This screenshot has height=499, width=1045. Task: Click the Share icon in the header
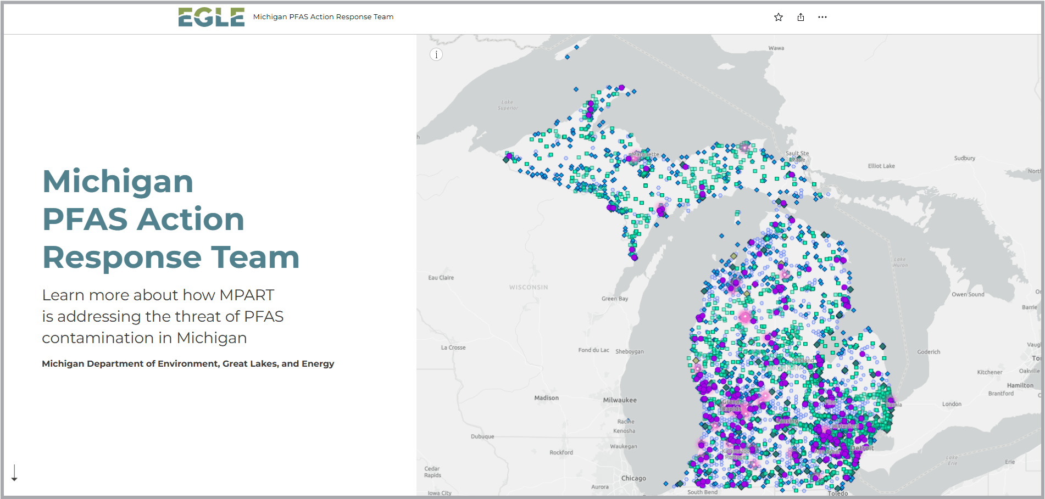801,17
